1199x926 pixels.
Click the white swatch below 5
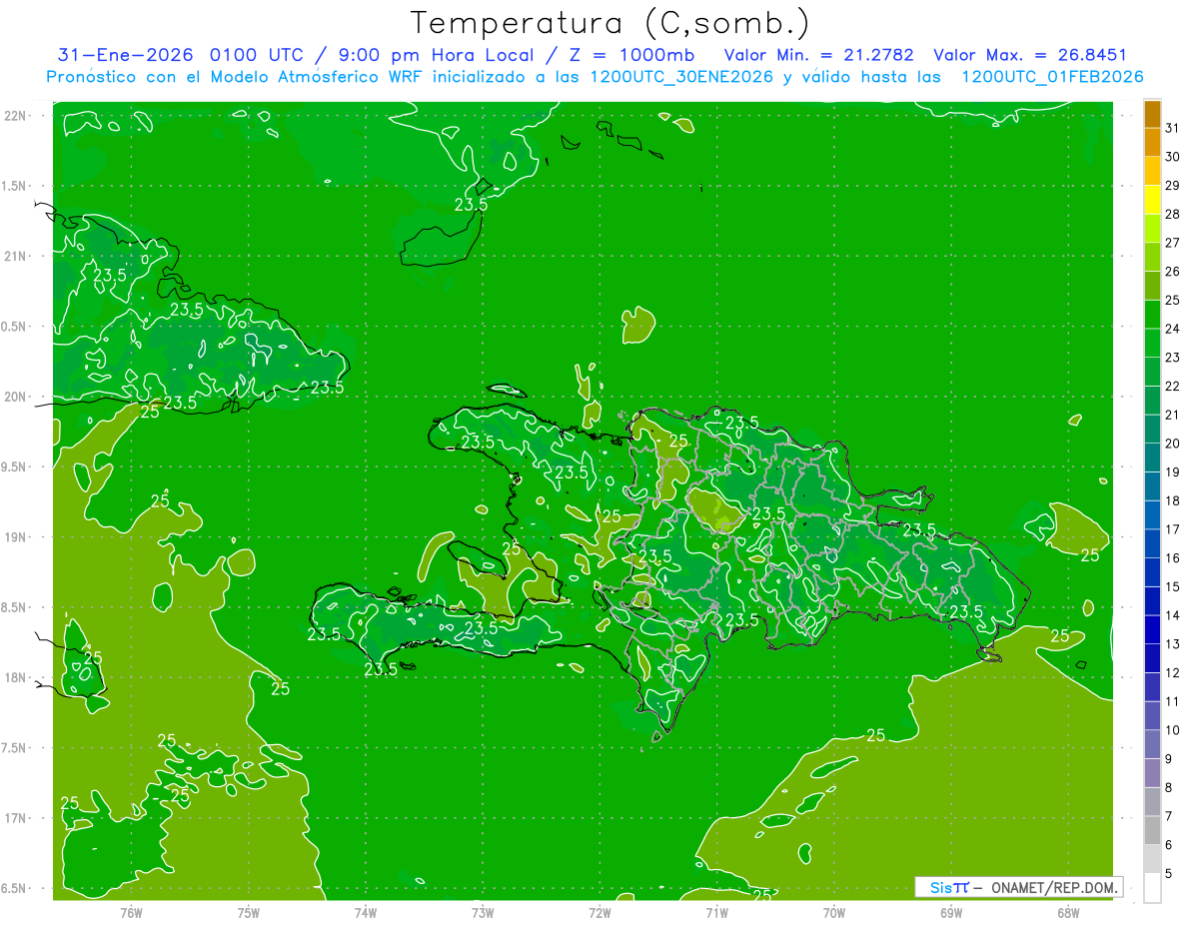coord(1152,887)
